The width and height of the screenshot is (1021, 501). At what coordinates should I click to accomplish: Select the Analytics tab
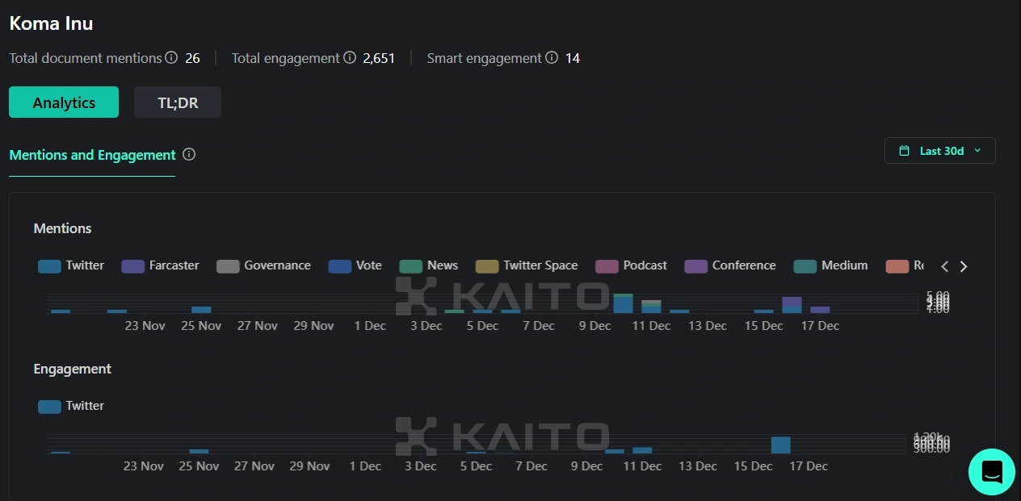pos(63,102)
